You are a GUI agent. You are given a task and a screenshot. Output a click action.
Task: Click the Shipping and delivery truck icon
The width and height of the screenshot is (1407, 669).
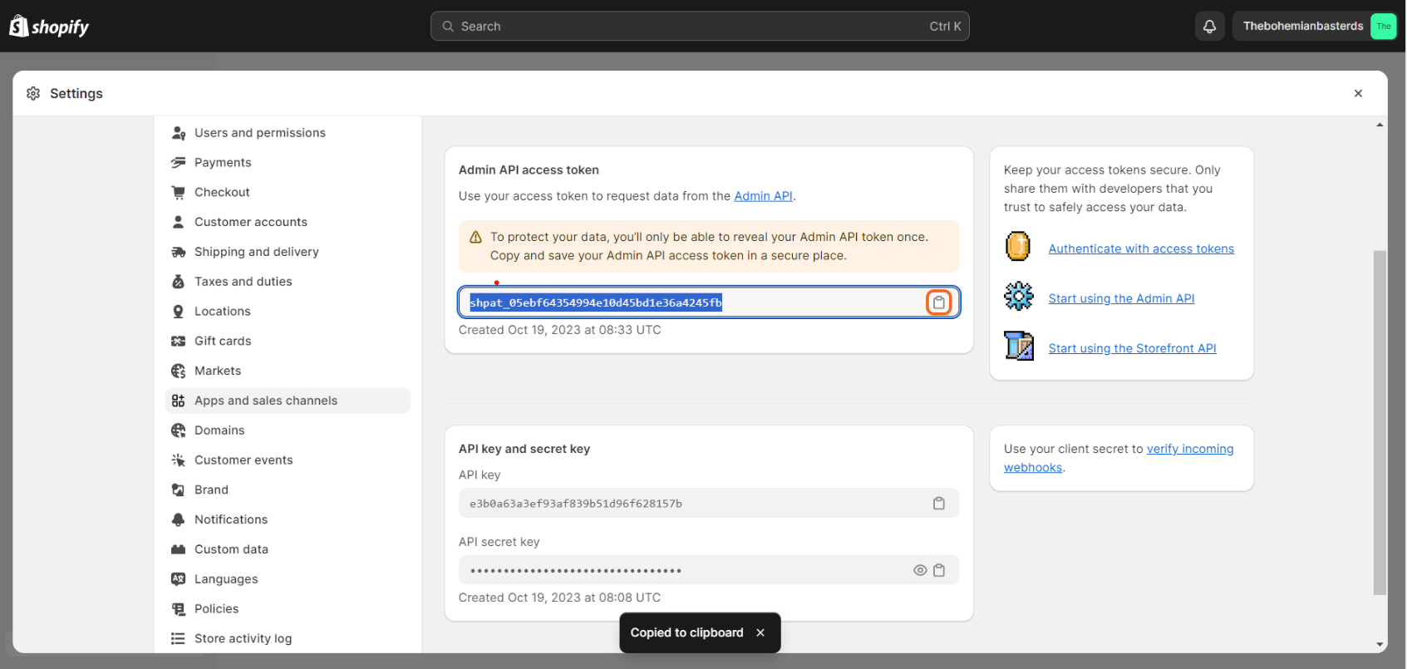pyautogui.click(x=178, y=252)
